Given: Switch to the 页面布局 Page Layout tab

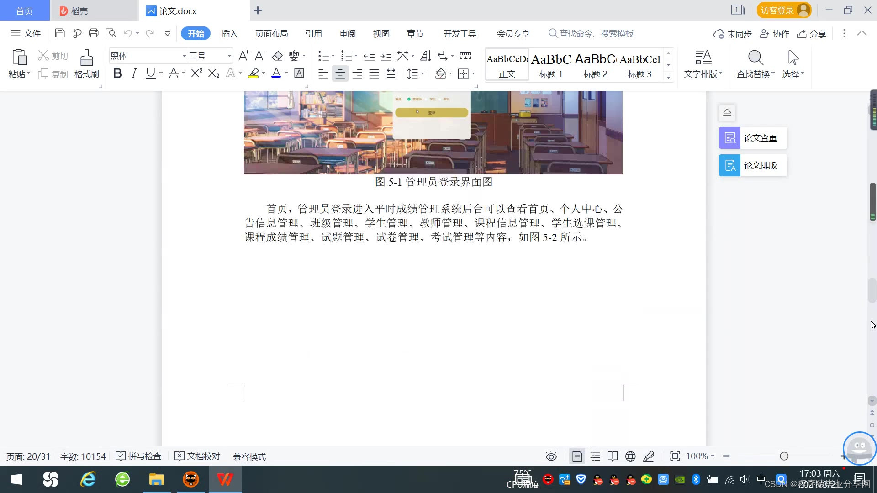Looking at the screenshot, I should [271, 33].
